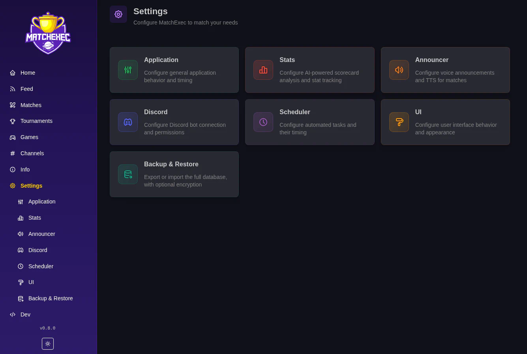Open the Backup & Restore settings card
Viewport: 527px width, 354px height.
click(x=174, y=174)
